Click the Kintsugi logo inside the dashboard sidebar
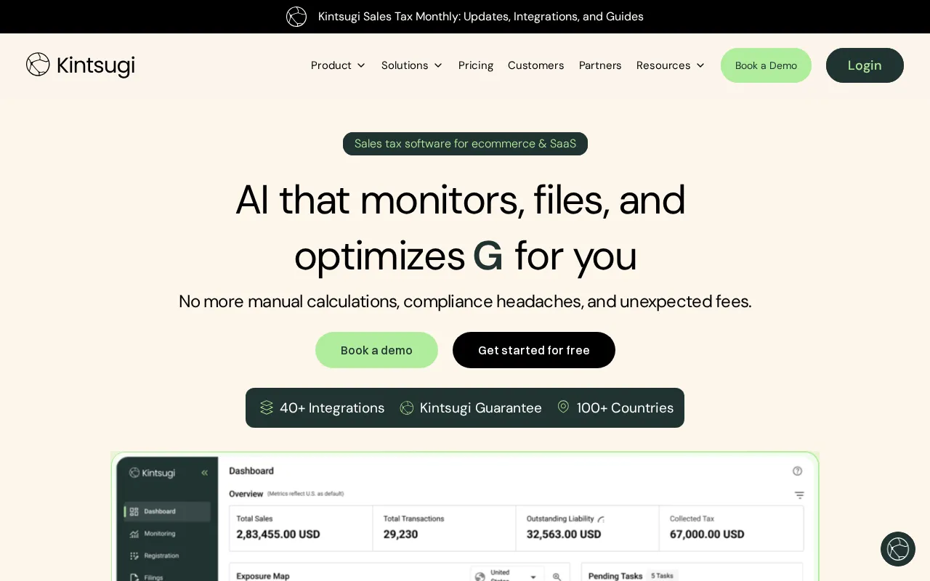930x581 pixels. [152, 473]
